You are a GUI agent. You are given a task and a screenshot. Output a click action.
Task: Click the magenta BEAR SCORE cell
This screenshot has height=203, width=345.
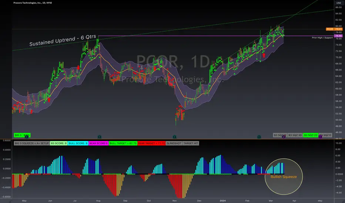click(x=98, y=143)
